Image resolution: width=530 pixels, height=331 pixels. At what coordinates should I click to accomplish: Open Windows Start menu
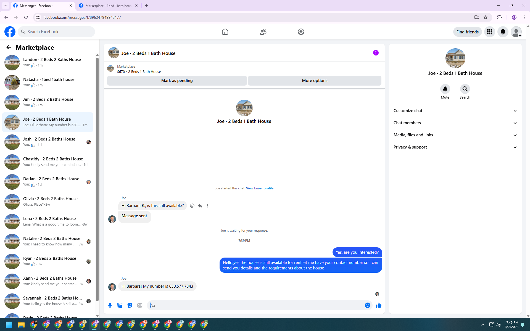click(x=9, y=325)
